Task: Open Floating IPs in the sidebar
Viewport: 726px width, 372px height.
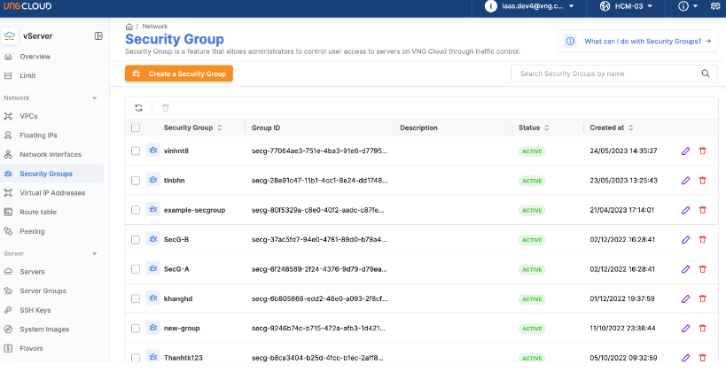Action: (x=38, y=136)
